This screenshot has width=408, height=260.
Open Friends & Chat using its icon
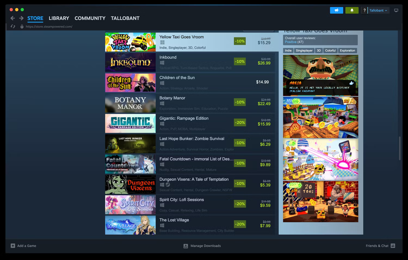coord(393,246)
